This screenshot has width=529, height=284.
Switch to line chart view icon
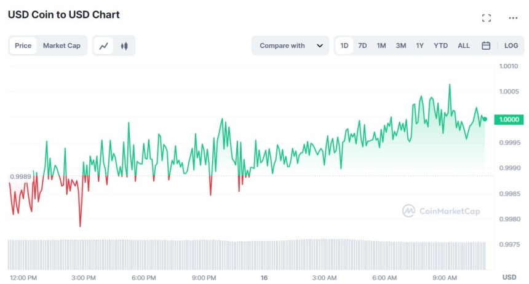pyautogui.click(x=104, y=45)
